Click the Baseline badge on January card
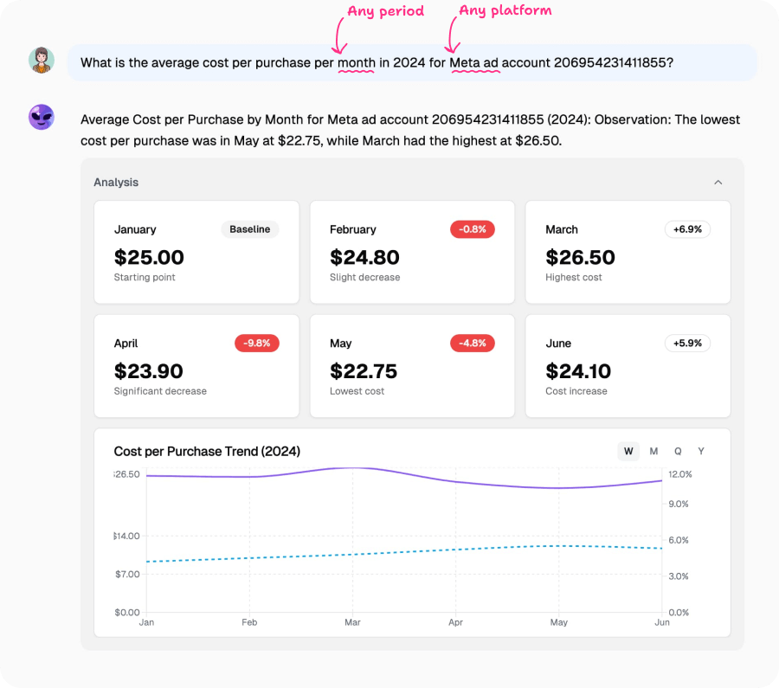Screen dimensions: 779x688 250,229
